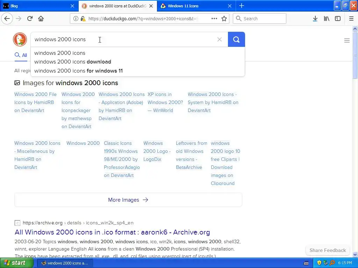Switch to the Blog tab
The height and width of the screenshot is (268, 358).
tap(39, 6)
